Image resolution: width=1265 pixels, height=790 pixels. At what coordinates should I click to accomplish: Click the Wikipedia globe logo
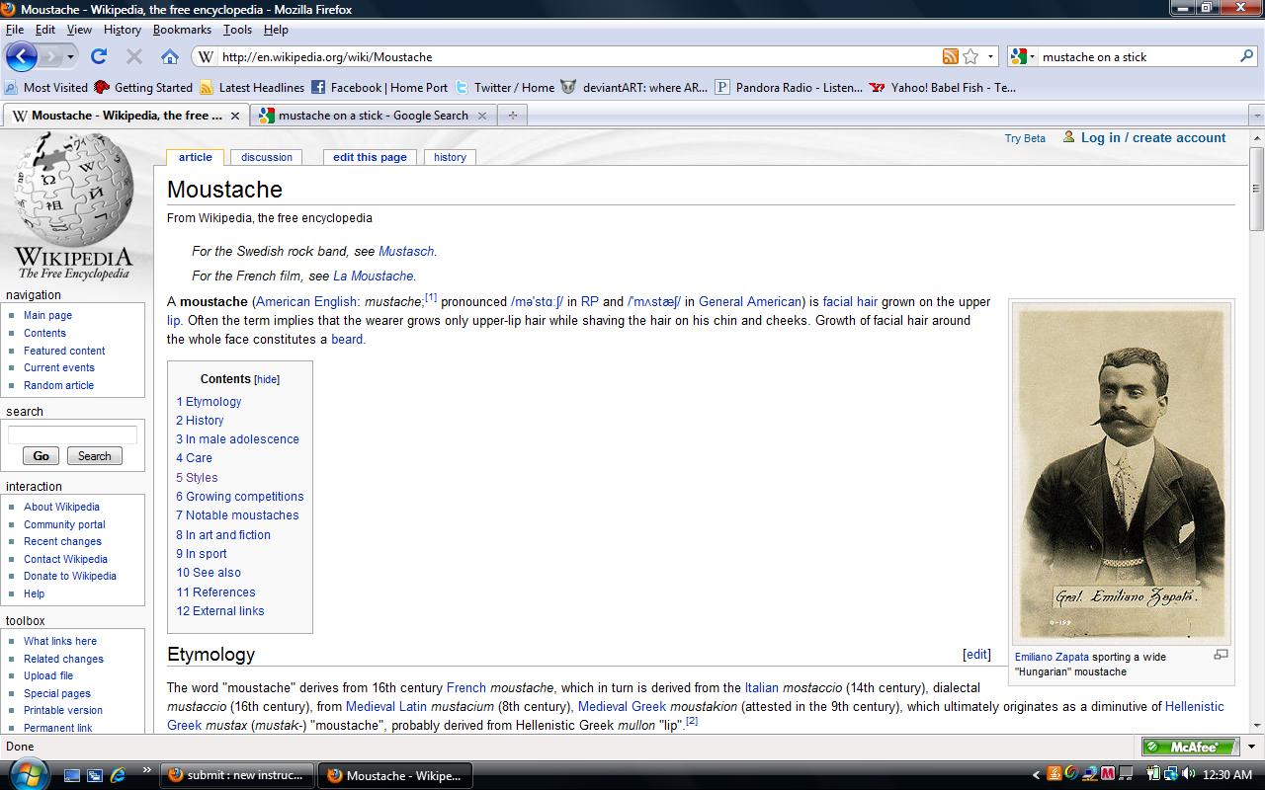point(73,207)
